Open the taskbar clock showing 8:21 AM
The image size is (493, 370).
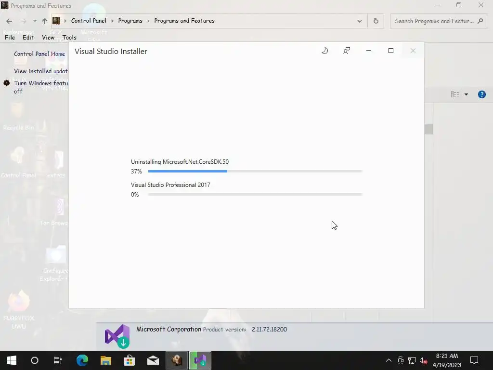coord(447,360)
